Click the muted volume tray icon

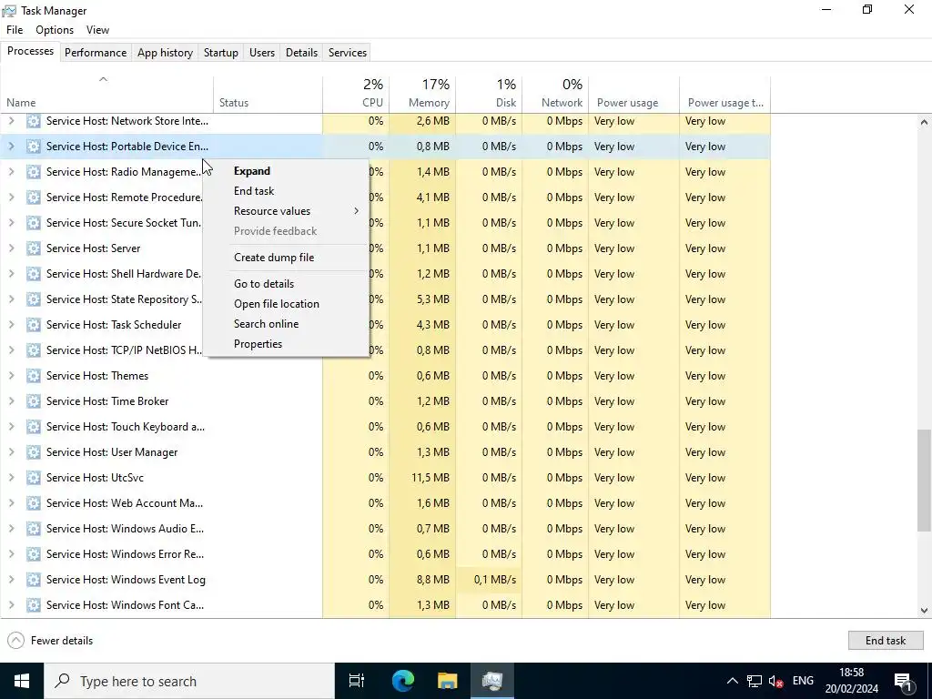tap(775, 681)
